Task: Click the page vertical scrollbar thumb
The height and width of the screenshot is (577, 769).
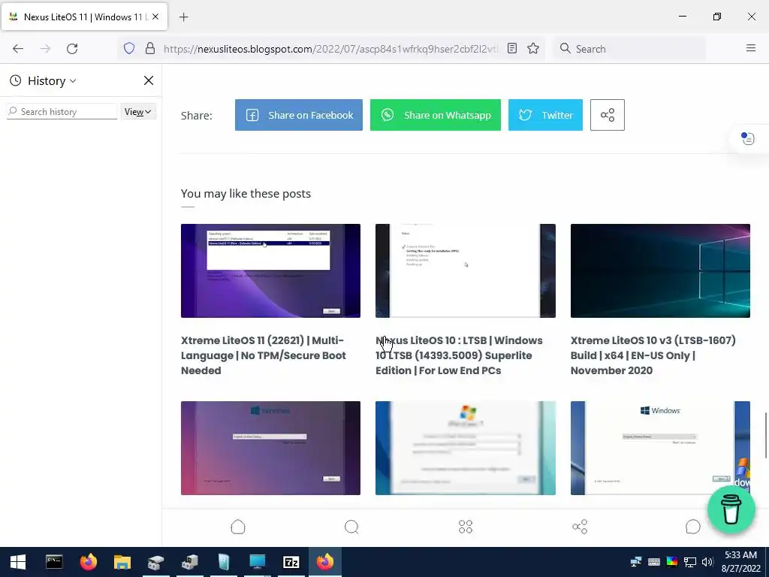Action: coord(766,436)
